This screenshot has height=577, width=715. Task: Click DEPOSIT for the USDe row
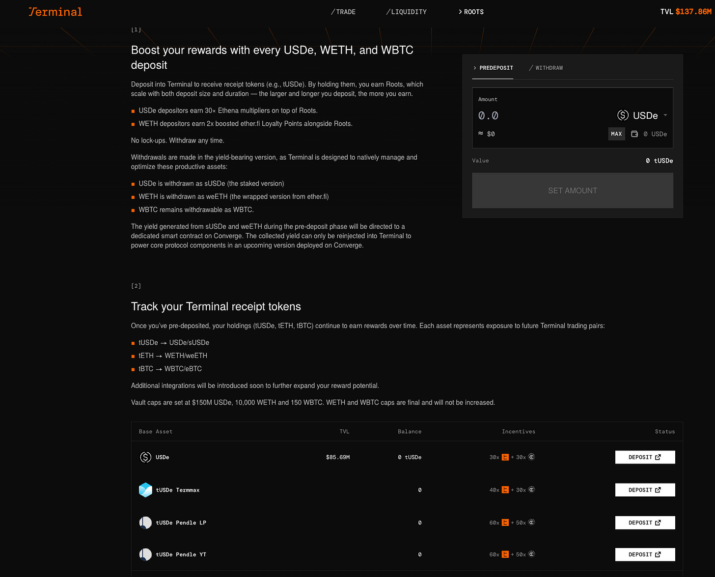click(x=645, y=457)
